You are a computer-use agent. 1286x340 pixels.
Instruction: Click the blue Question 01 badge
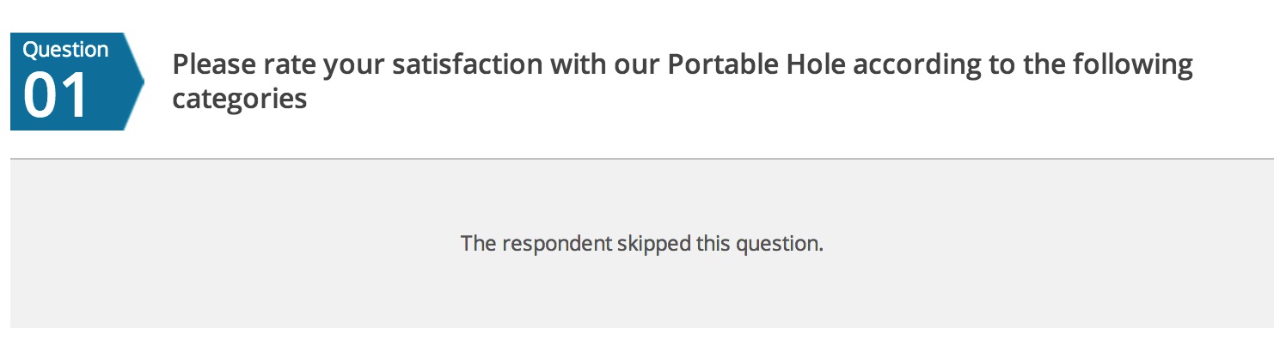click(76, 82)
